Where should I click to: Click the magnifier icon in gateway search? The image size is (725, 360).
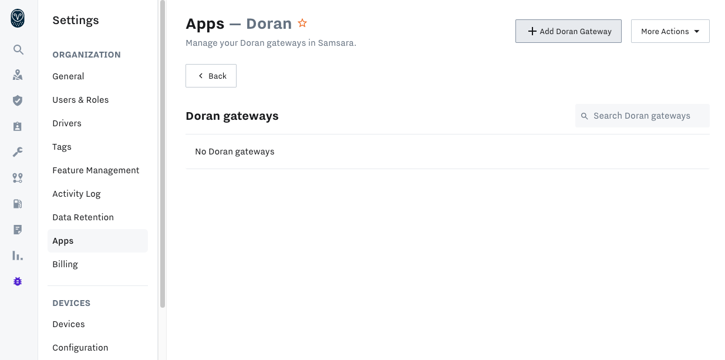coord(584,116)
